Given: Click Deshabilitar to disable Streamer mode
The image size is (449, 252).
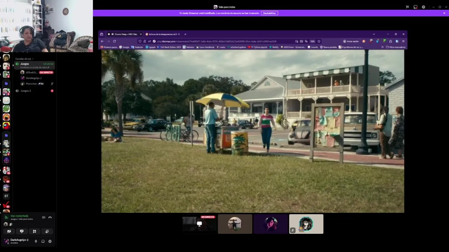Looking at the screenshot, I should coord(269,13).
